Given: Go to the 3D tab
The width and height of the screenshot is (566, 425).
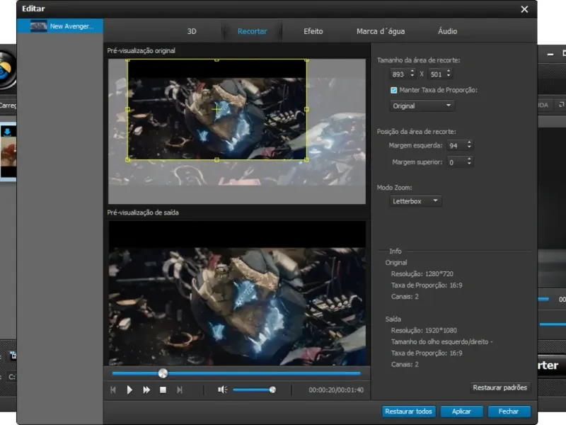Looking at the screenshot, I should tap(192, 31).
